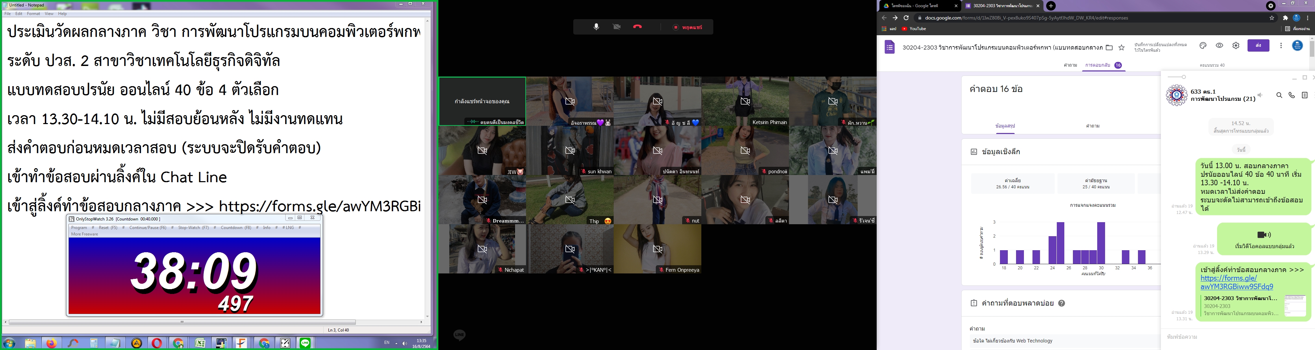This screenshot has height=350, width=1315.
Task: Open the Notepad Format menu
Action: point(34,14)
